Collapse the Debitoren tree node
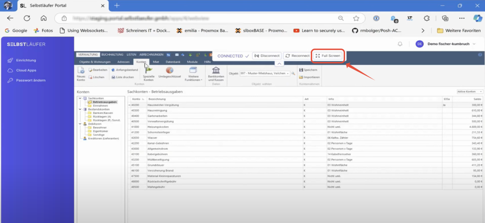Screen dimensions: 485x223 [x=80, y=124]
